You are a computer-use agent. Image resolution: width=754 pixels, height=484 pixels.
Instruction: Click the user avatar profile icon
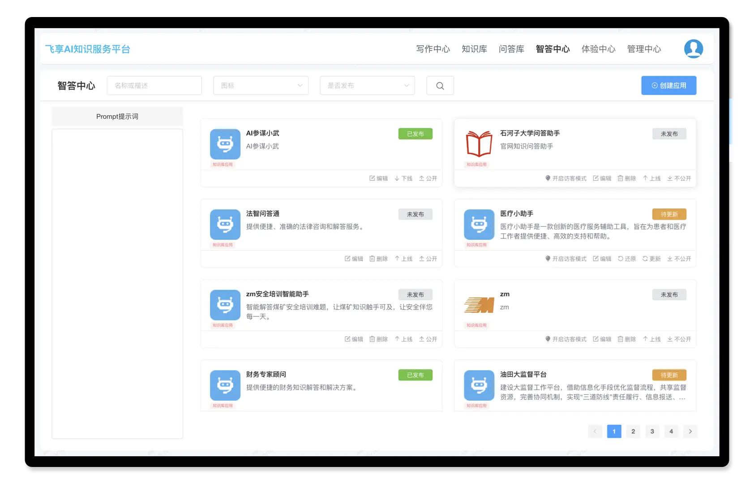693,49
